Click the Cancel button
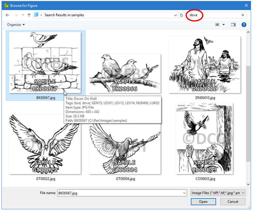The height and width of the screenshot is (211, 253). (232, 202)
